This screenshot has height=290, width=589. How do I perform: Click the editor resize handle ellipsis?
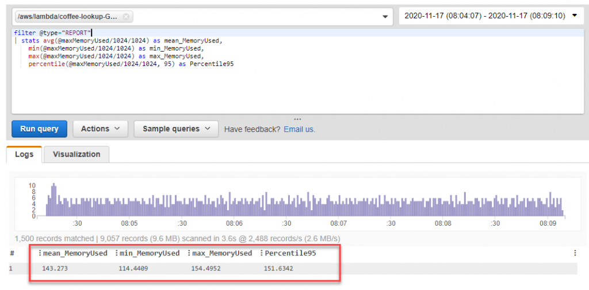click(297, 118)
